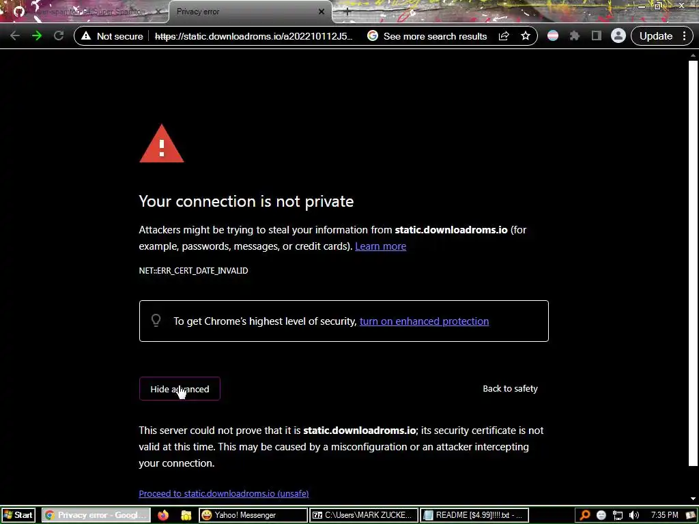The image size is (699, 524).
Task: Close the Super Spamton tab
Action: click(x=158, y=12)
